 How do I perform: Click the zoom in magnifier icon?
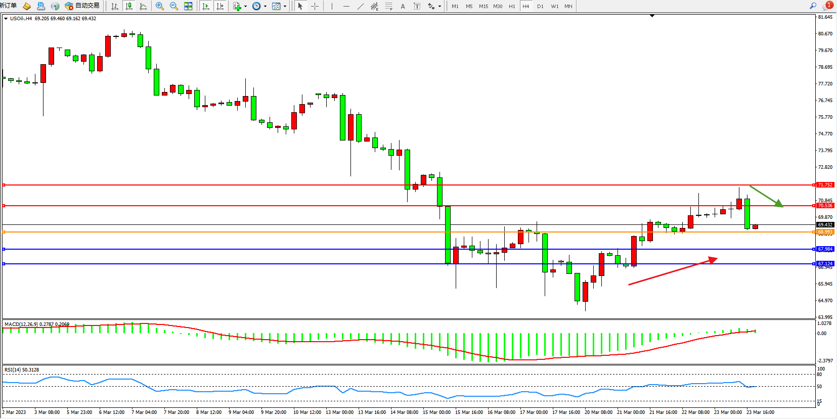(160, 6)
